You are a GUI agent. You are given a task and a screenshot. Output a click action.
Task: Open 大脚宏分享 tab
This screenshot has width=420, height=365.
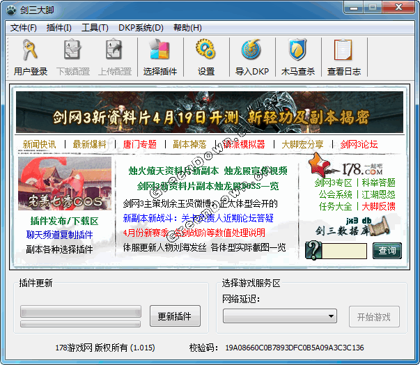pyautogui.click(x=302, y=144)
